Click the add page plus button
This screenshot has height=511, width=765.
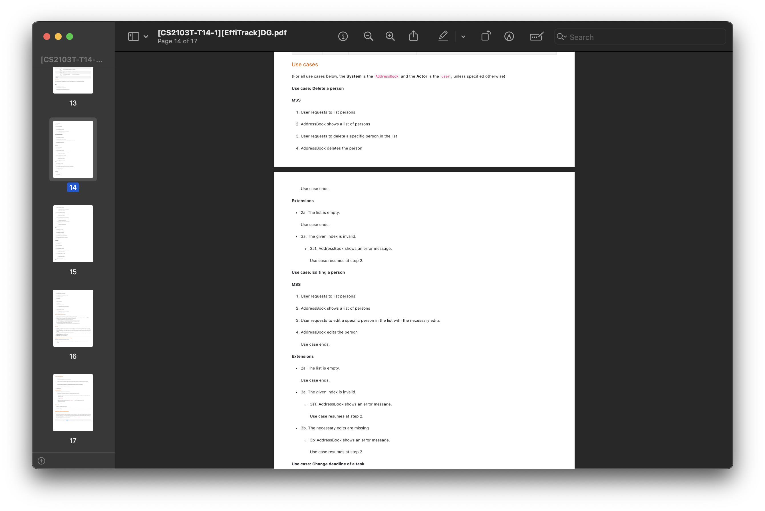[x=41, y=461]
